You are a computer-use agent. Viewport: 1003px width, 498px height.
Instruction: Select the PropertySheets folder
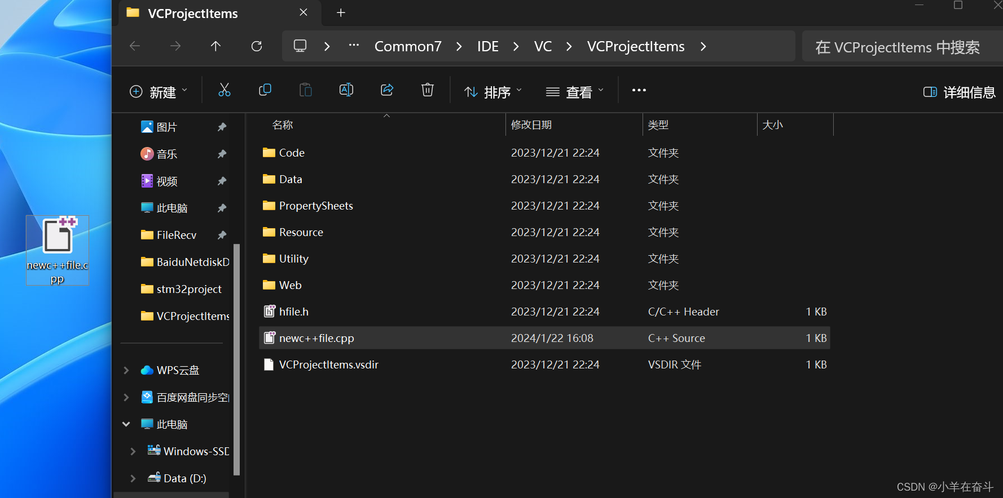pos(544,206)
